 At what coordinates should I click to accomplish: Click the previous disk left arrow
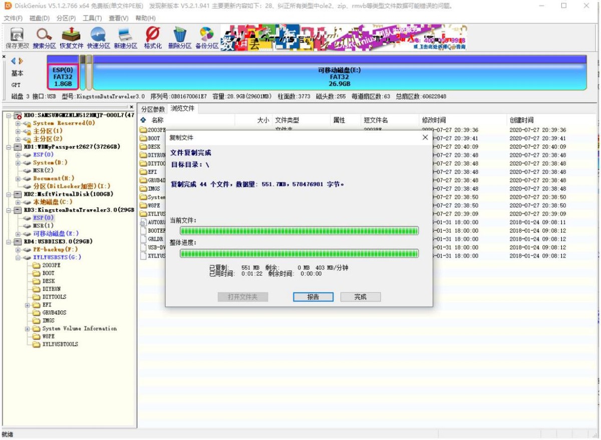(14, 61)
